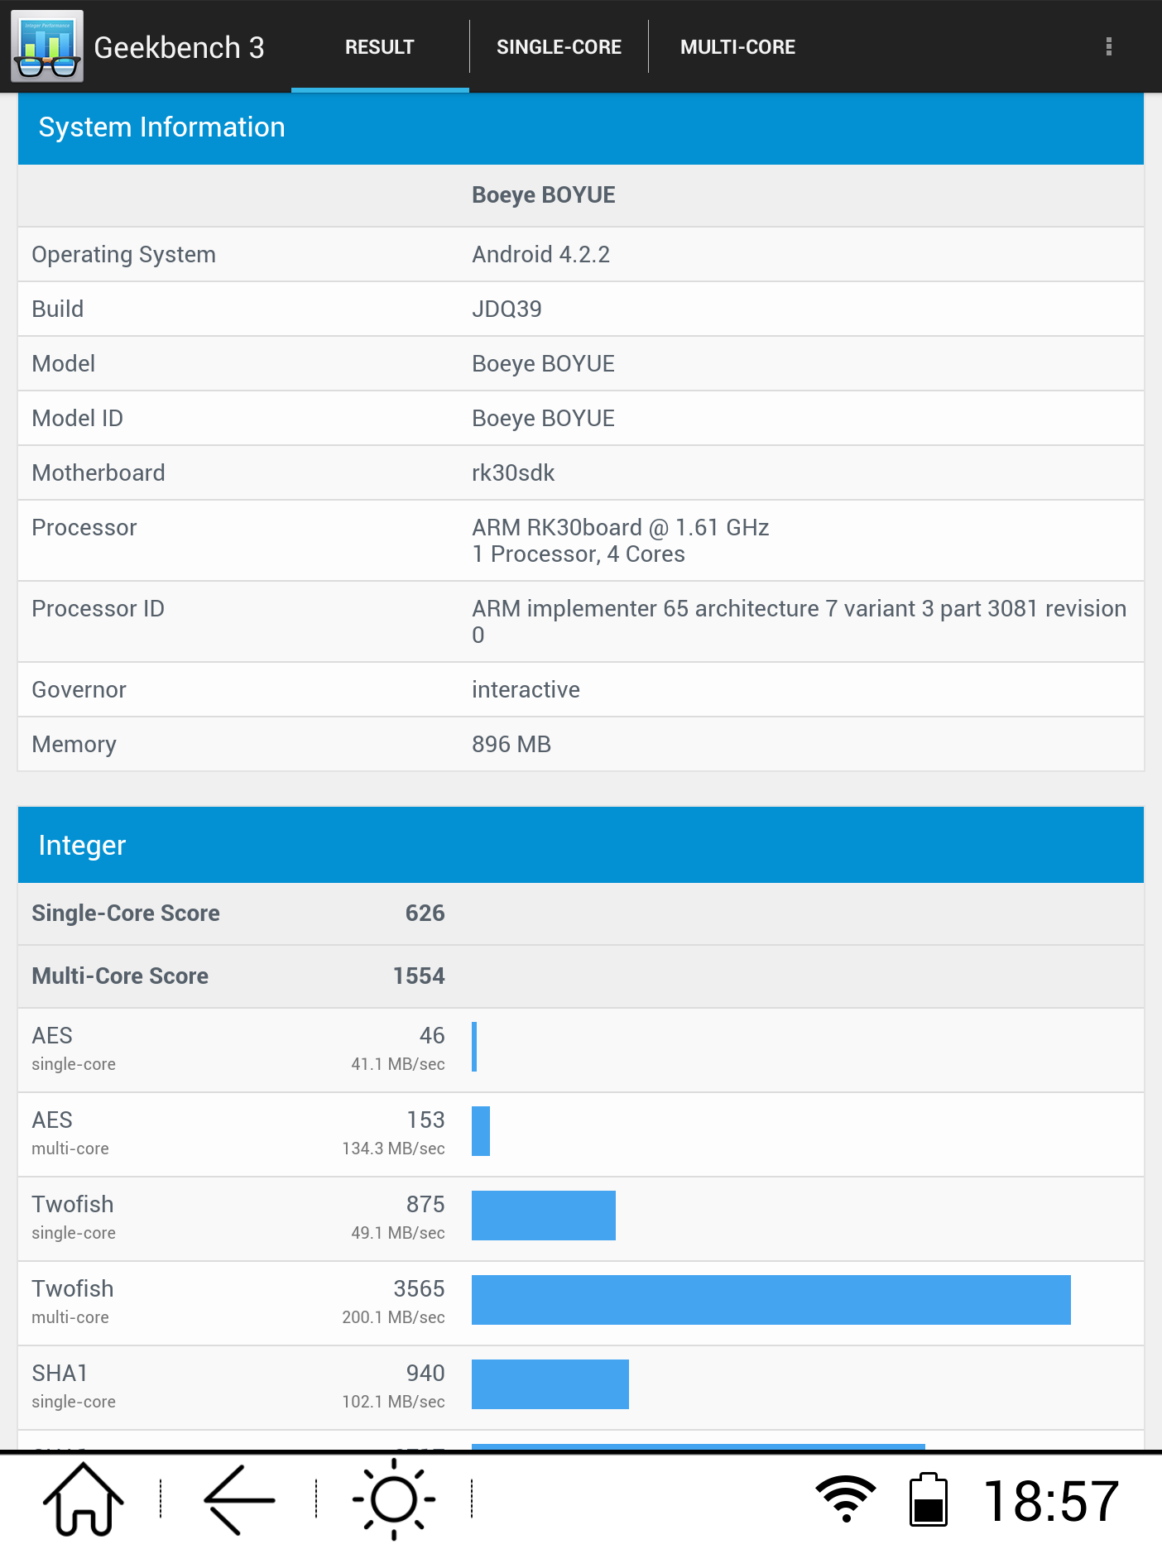Switch to the RESULT tab
The width and height of the screenshot is (1162, 1549).
[x=380, y=47]
